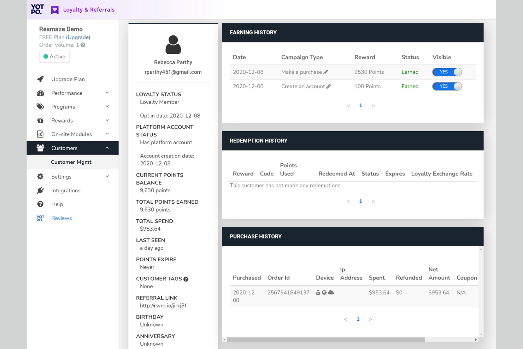
Task: Edit the Create an account campaign pencil
Action: 329,86
